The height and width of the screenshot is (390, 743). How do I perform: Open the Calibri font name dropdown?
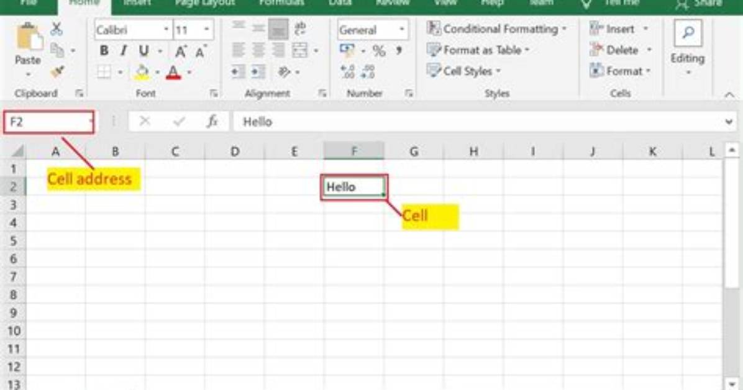(x=166, y=29)
